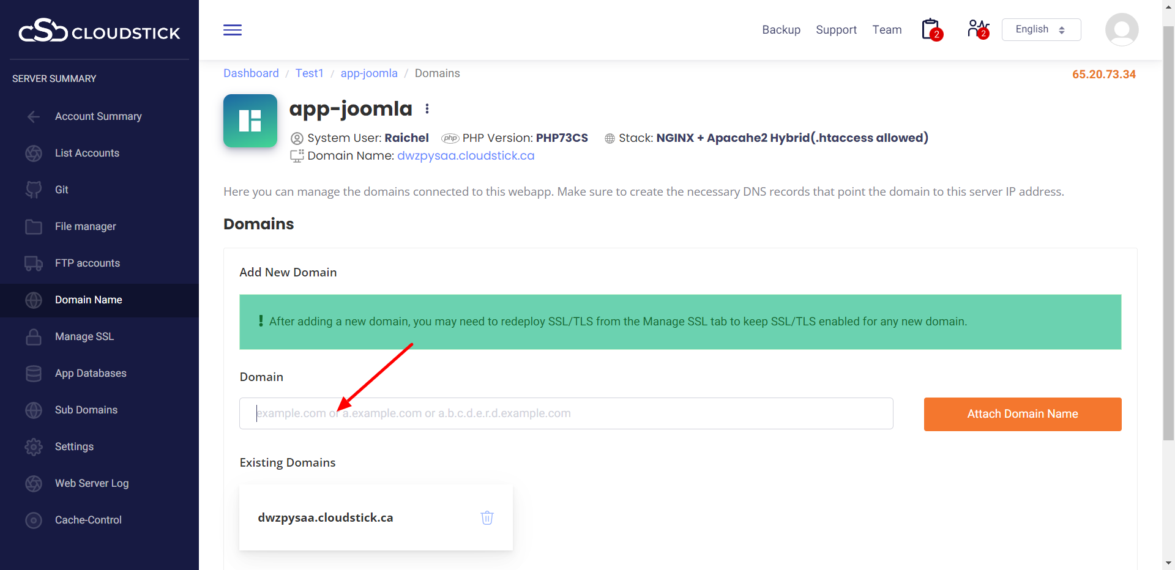Navigate to Dashboard breadcrumb link
1175x570 pixels.
point(251,73)
